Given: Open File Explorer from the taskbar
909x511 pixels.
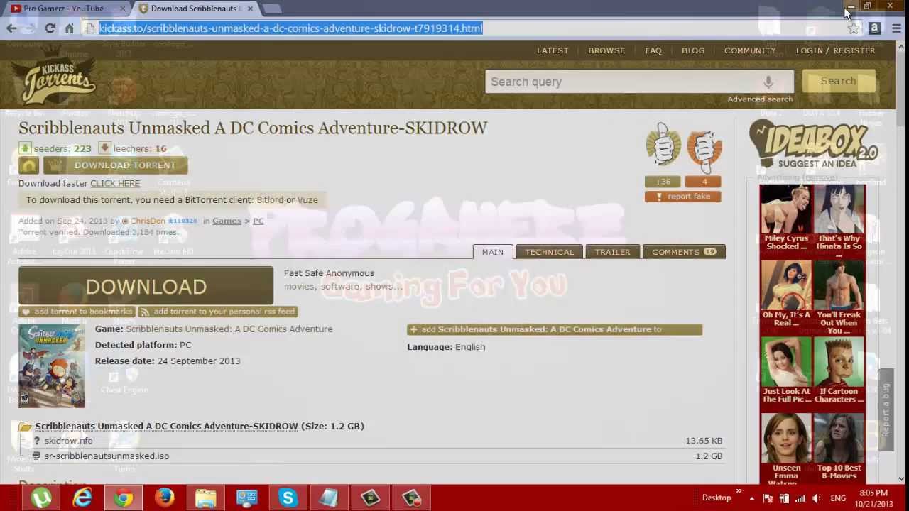Looking at the screenshot, I should 206,498.
